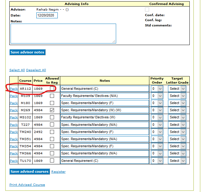Uncheck Allowed to Reg for M269
The height and width of the screenshot is (192, 204).
(x=52, y=110)
